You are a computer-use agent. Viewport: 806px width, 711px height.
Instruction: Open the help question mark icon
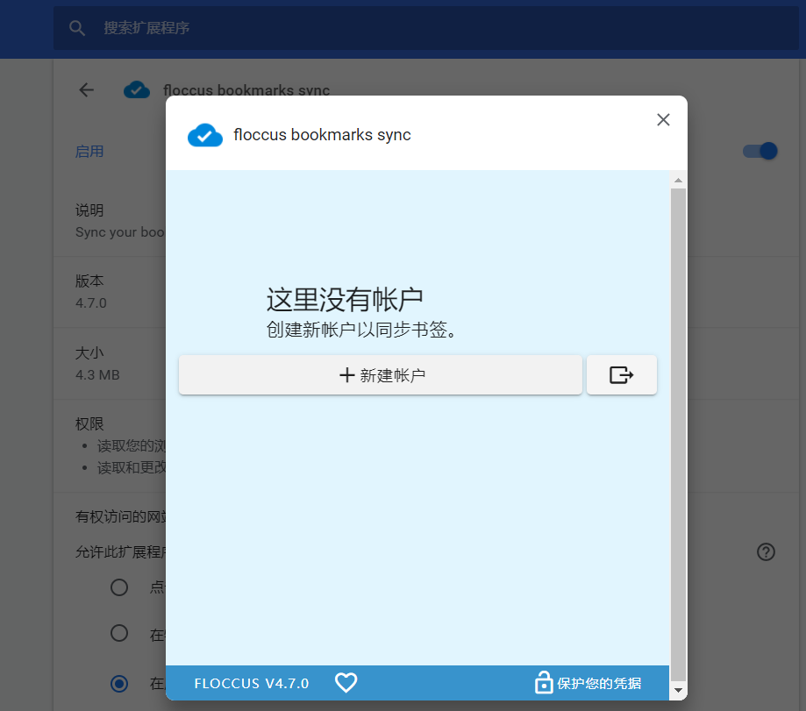coord(766,551)
